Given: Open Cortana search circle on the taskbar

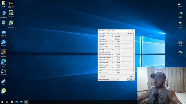Looking at the screenshot, I should pos(7,102).
